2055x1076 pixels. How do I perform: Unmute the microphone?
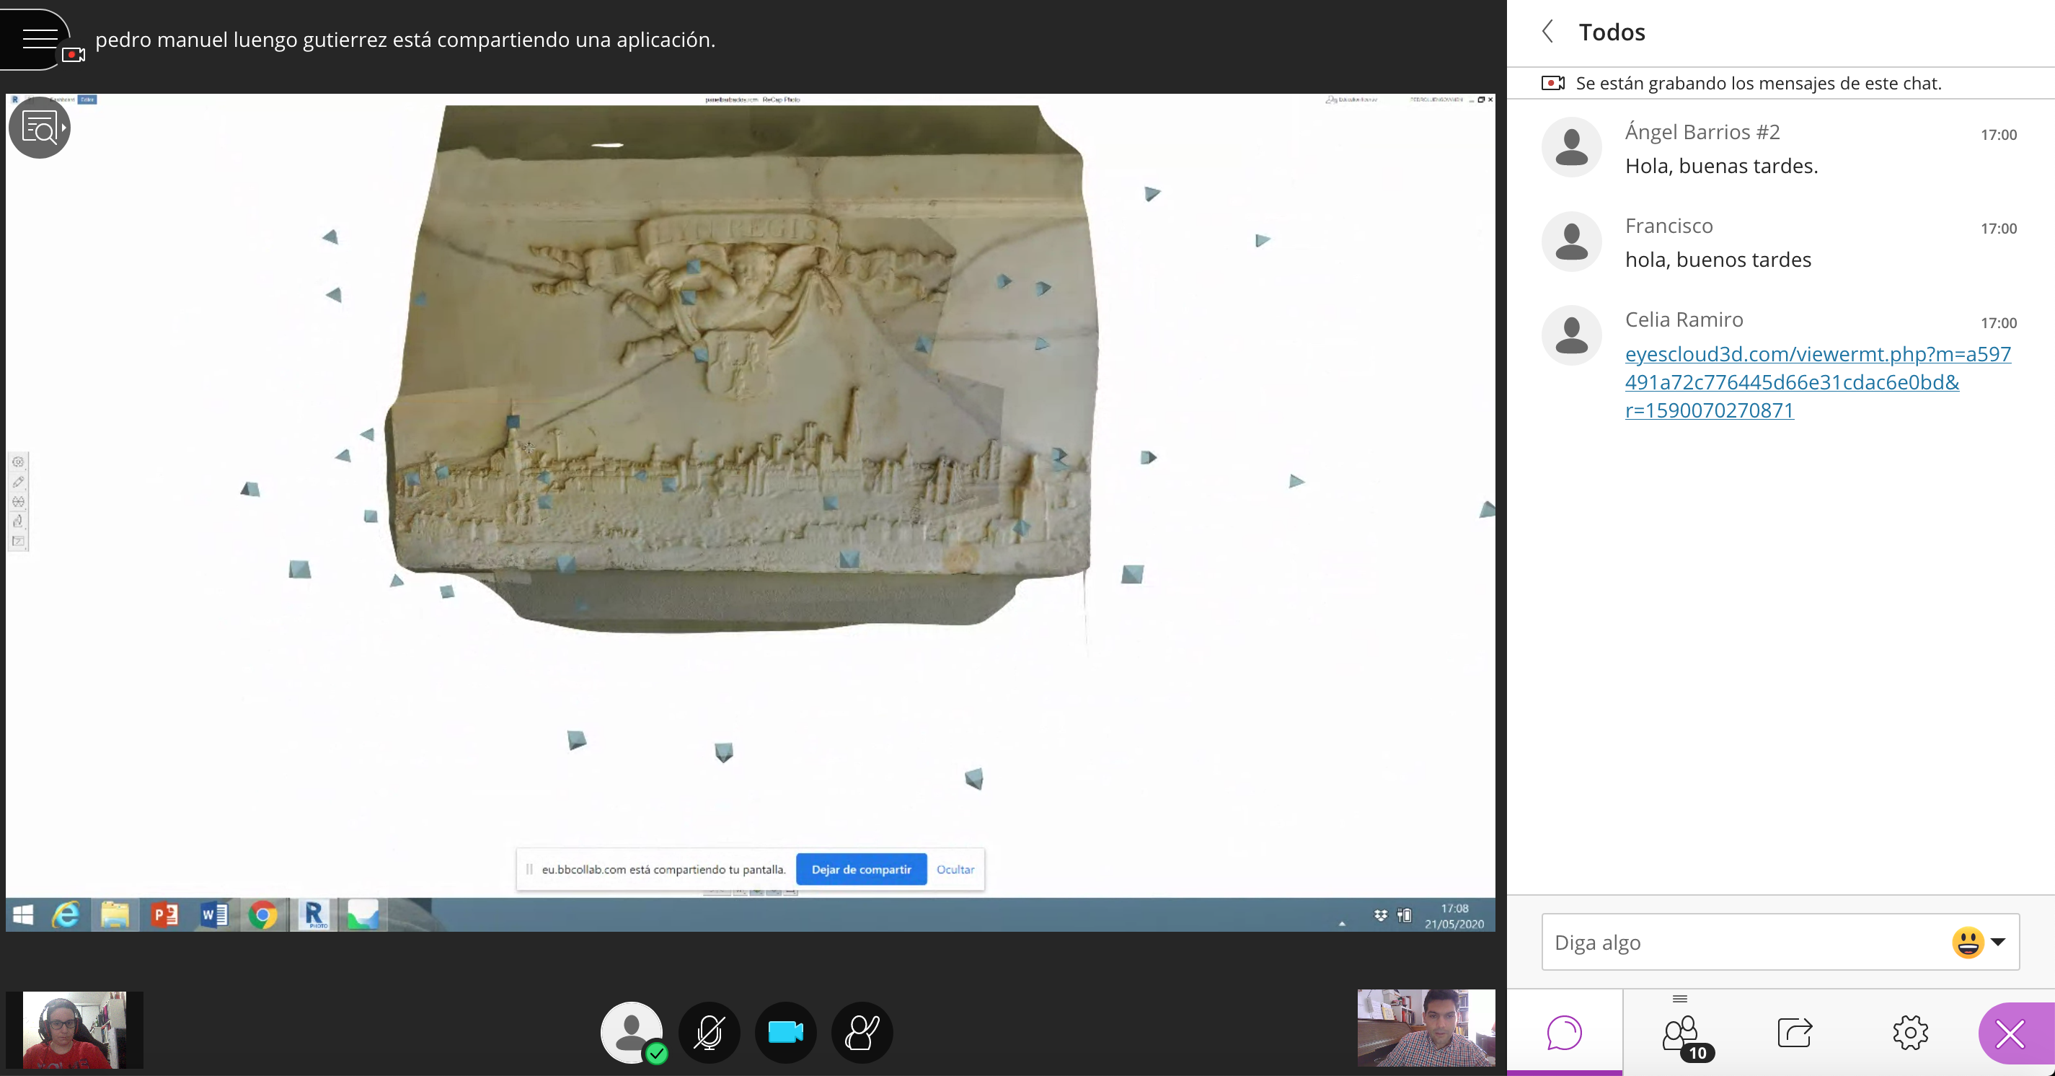pos(710,1032)
